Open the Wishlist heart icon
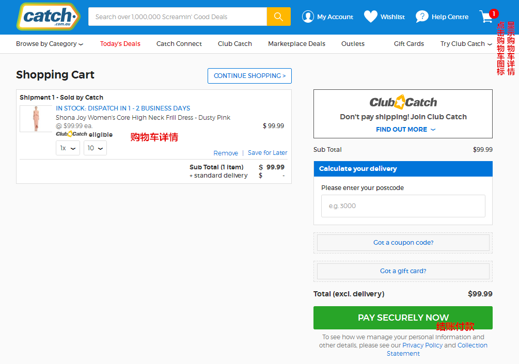This screenshot has width=519, height=364. (370, 17)
